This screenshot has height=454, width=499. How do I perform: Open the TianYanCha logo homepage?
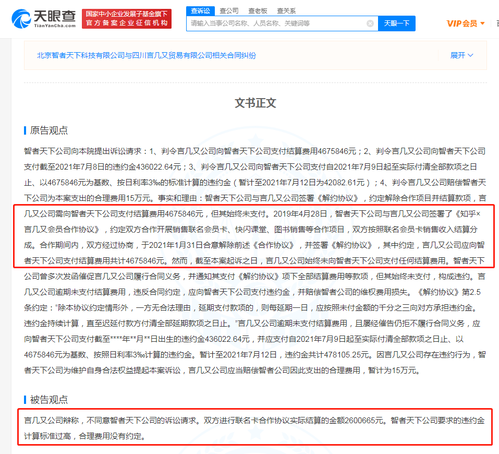pyautogui.click(x=44, y=19)
